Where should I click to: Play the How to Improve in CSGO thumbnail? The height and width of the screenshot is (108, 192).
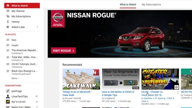[121, 79]
